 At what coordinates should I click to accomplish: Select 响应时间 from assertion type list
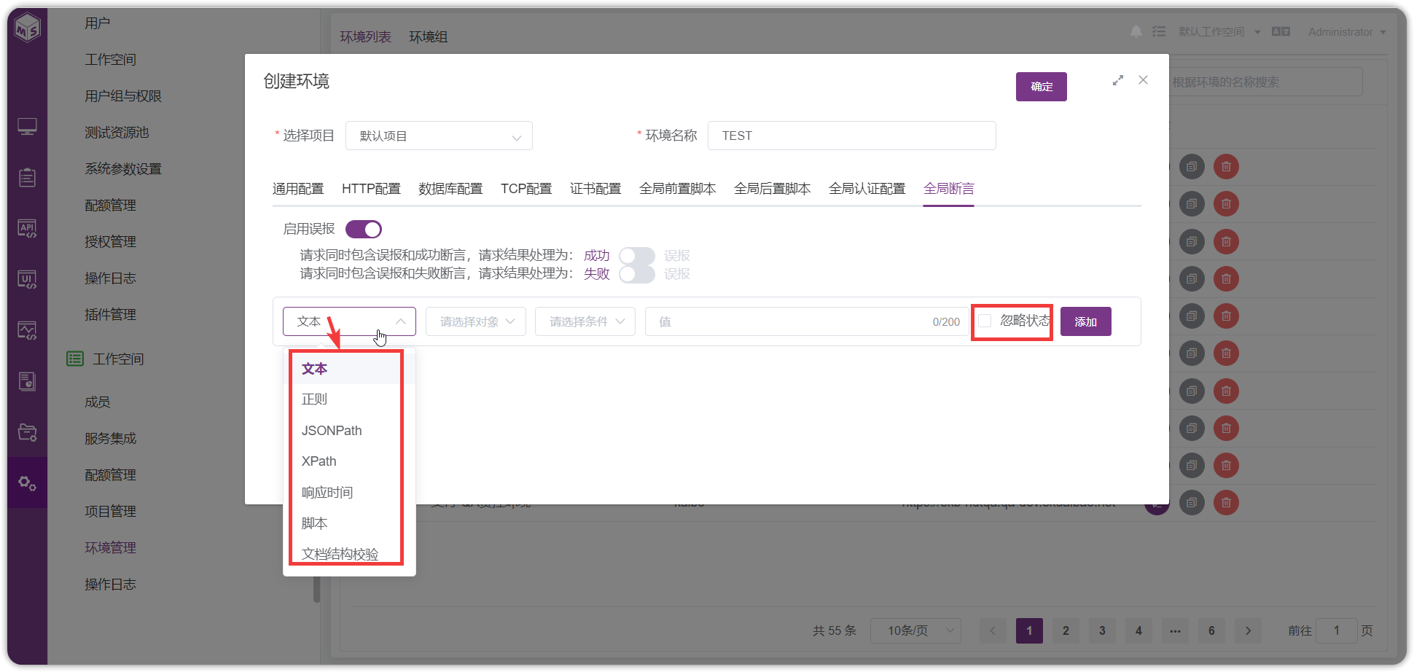[x=349, y=493]
